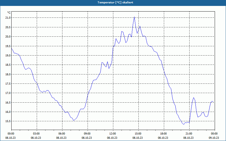226x141 pixels.
Task: Select the 09.10.23 date label
Action: [214, 138]
